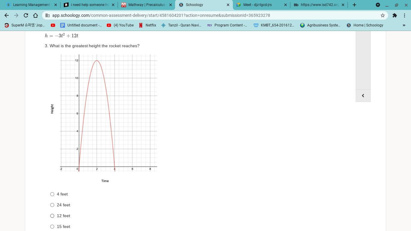This screenshot has height=231, width=411.
Task: Show more bookmarks with the double chevron
Action: pyautogui.click(x=404, y=25)
